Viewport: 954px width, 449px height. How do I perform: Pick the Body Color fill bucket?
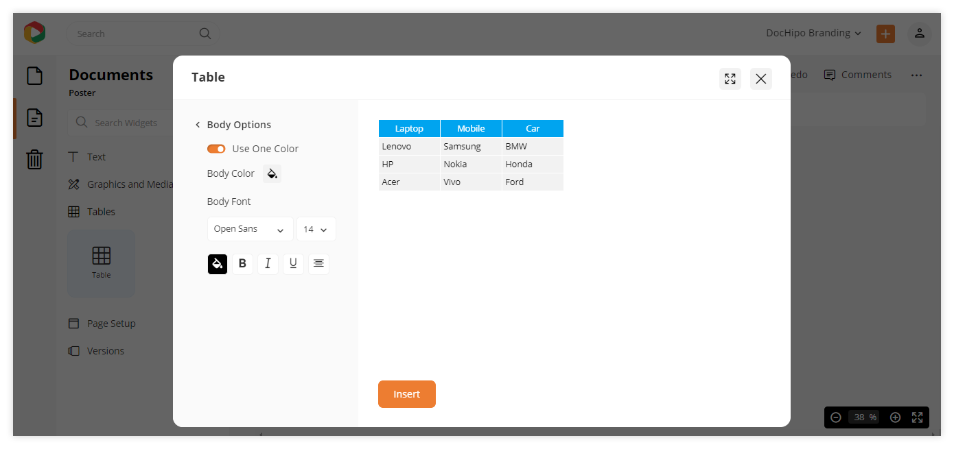272,173
